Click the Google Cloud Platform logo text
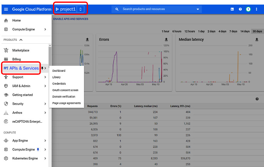264x167 pixels. tap(32, 9)
